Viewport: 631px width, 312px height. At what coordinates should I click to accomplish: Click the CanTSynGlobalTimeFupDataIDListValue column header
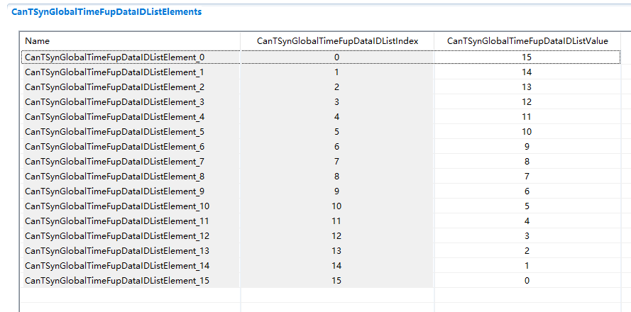point(527,41)
